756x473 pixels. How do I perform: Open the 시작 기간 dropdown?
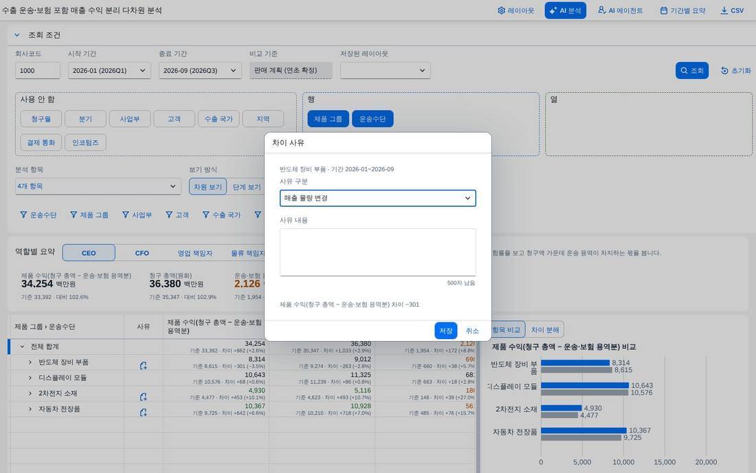(x=109, y=70)
